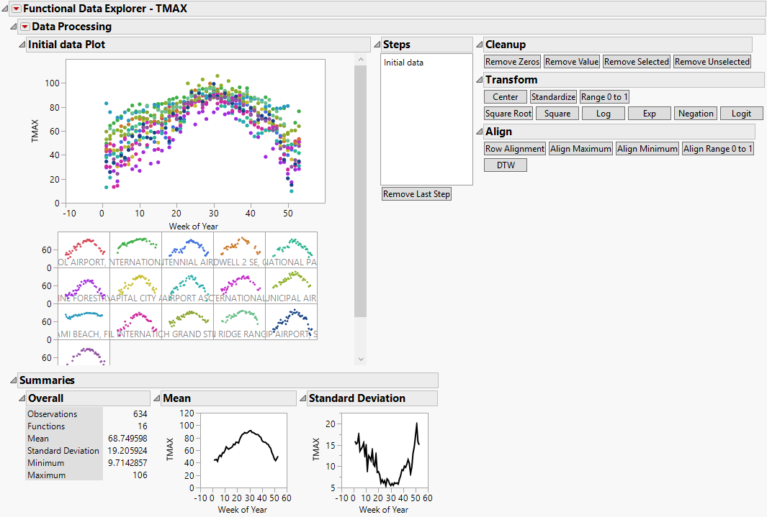This screenshot has width=767, height=517.
Task: Apply the Log transform
Action: tap(603, 114)
